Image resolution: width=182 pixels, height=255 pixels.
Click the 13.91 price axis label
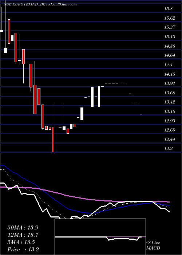[x=170, y=83]
